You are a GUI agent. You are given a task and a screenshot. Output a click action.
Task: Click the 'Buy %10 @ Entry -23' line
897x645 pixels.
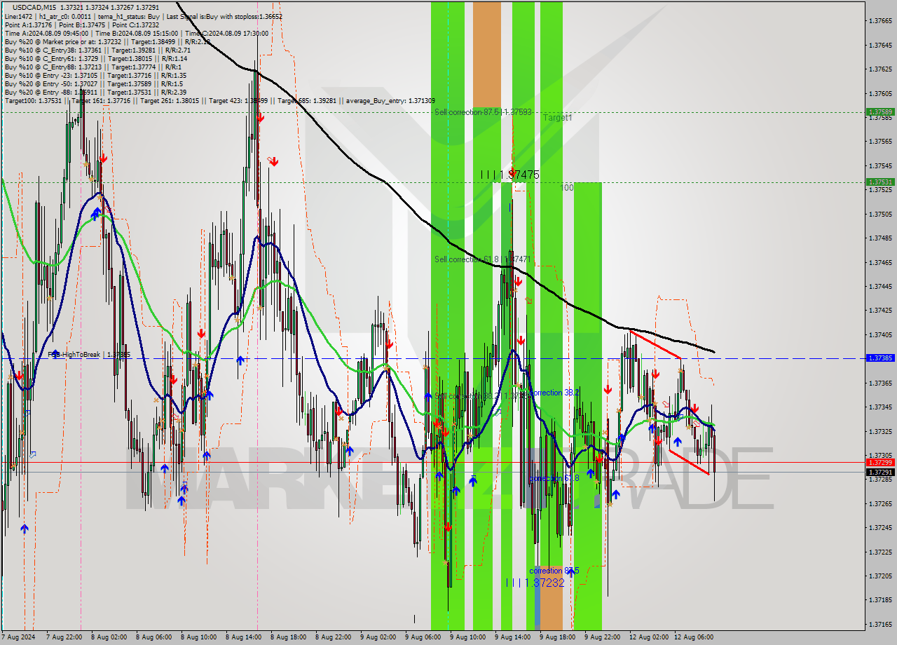click(x=95, y=75)
